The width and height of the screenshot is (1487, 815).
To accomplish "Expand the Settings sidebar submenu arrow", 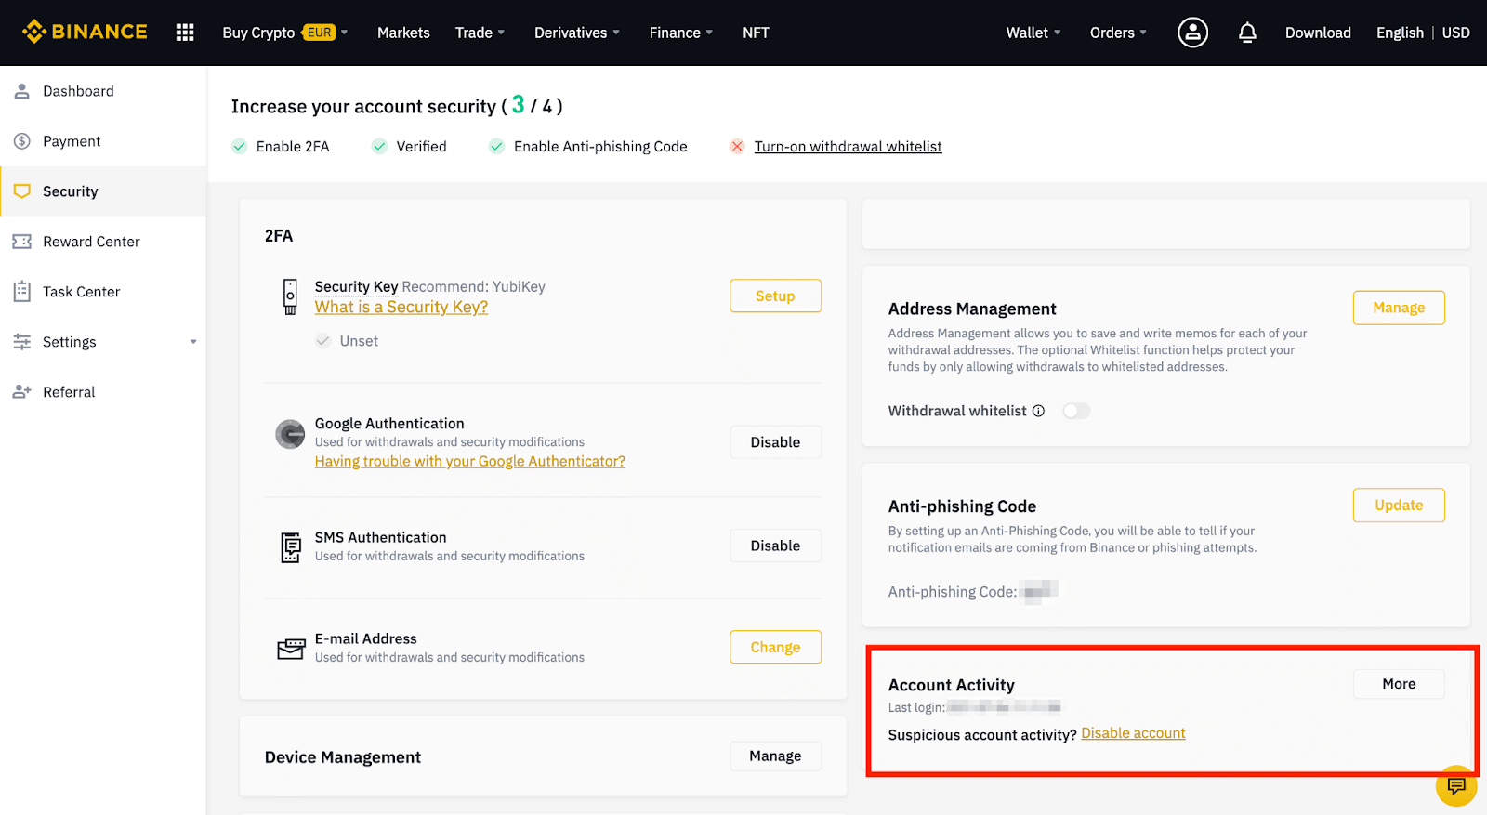I will point(193,342).
